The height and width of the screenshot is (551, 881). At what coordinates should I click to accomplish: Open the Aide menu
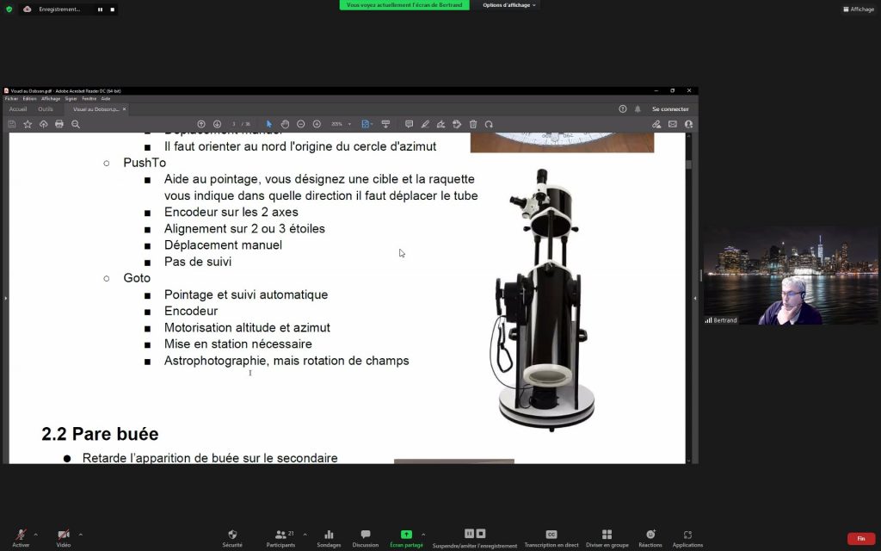106,99
